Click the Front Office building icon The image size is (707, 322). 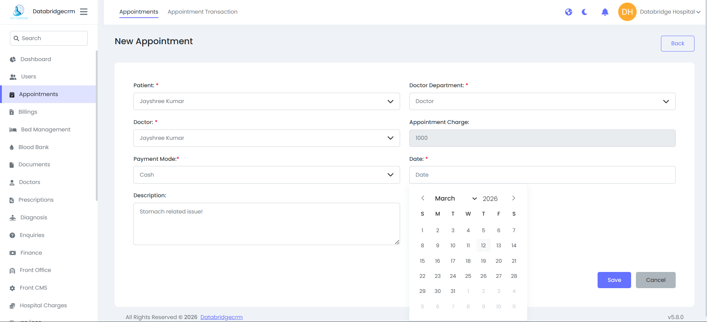point(13,270)
